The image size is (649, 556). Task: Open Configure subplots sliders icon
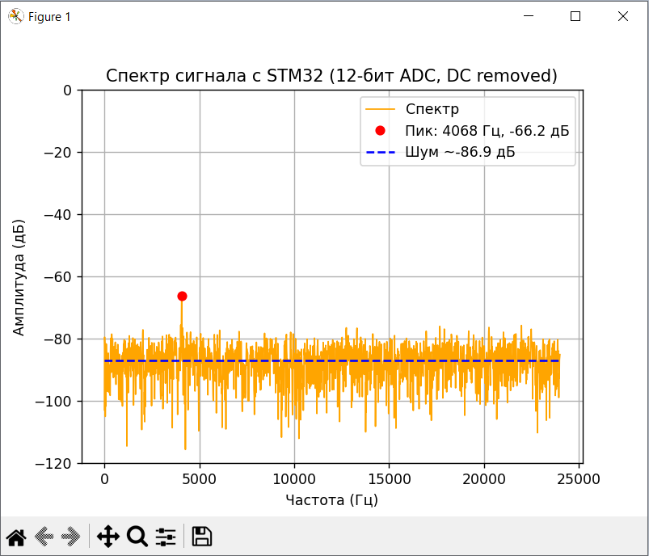166,536
